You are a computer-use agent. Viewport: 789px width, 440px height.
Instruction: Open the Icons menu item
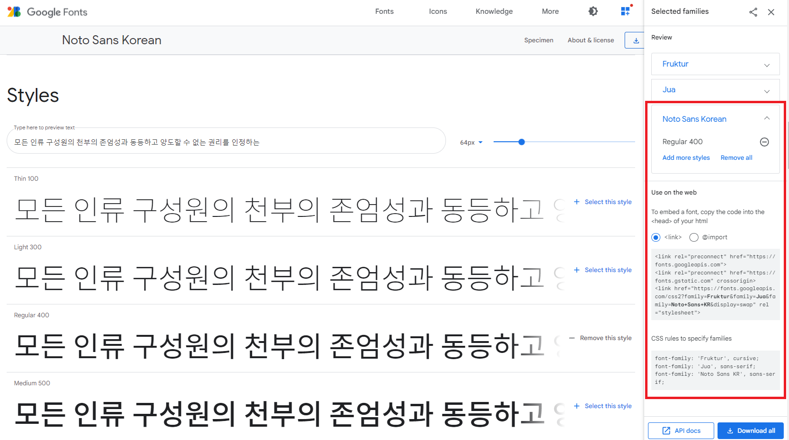438,11
